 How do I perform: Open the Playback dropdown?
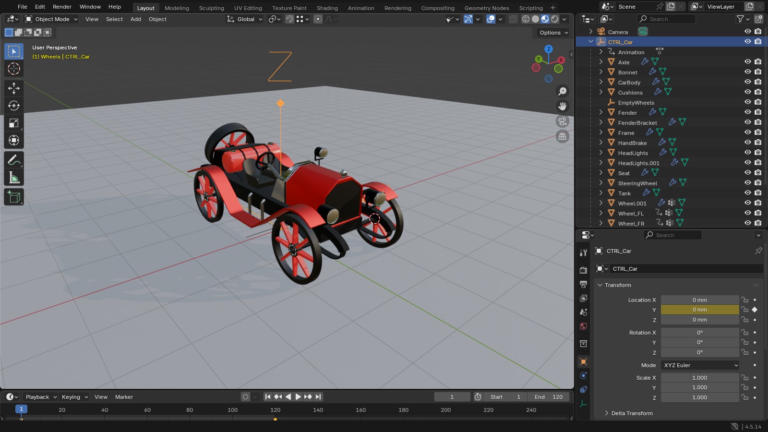click(41, 397)
